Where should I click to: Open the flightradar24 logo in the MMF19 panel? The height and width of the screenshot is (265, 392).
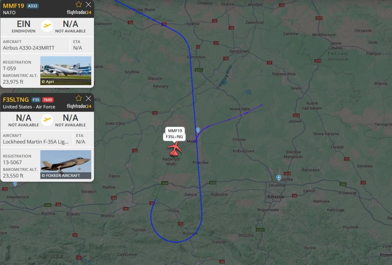pos(79,12)
